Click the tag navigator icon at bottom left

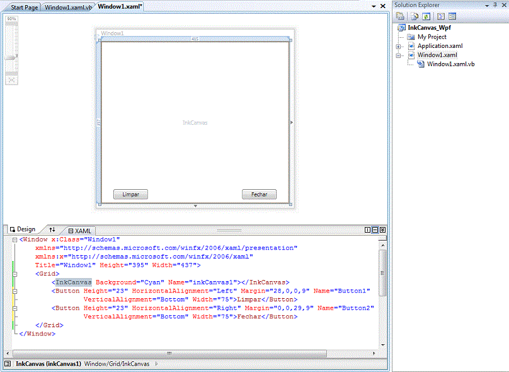8,364
